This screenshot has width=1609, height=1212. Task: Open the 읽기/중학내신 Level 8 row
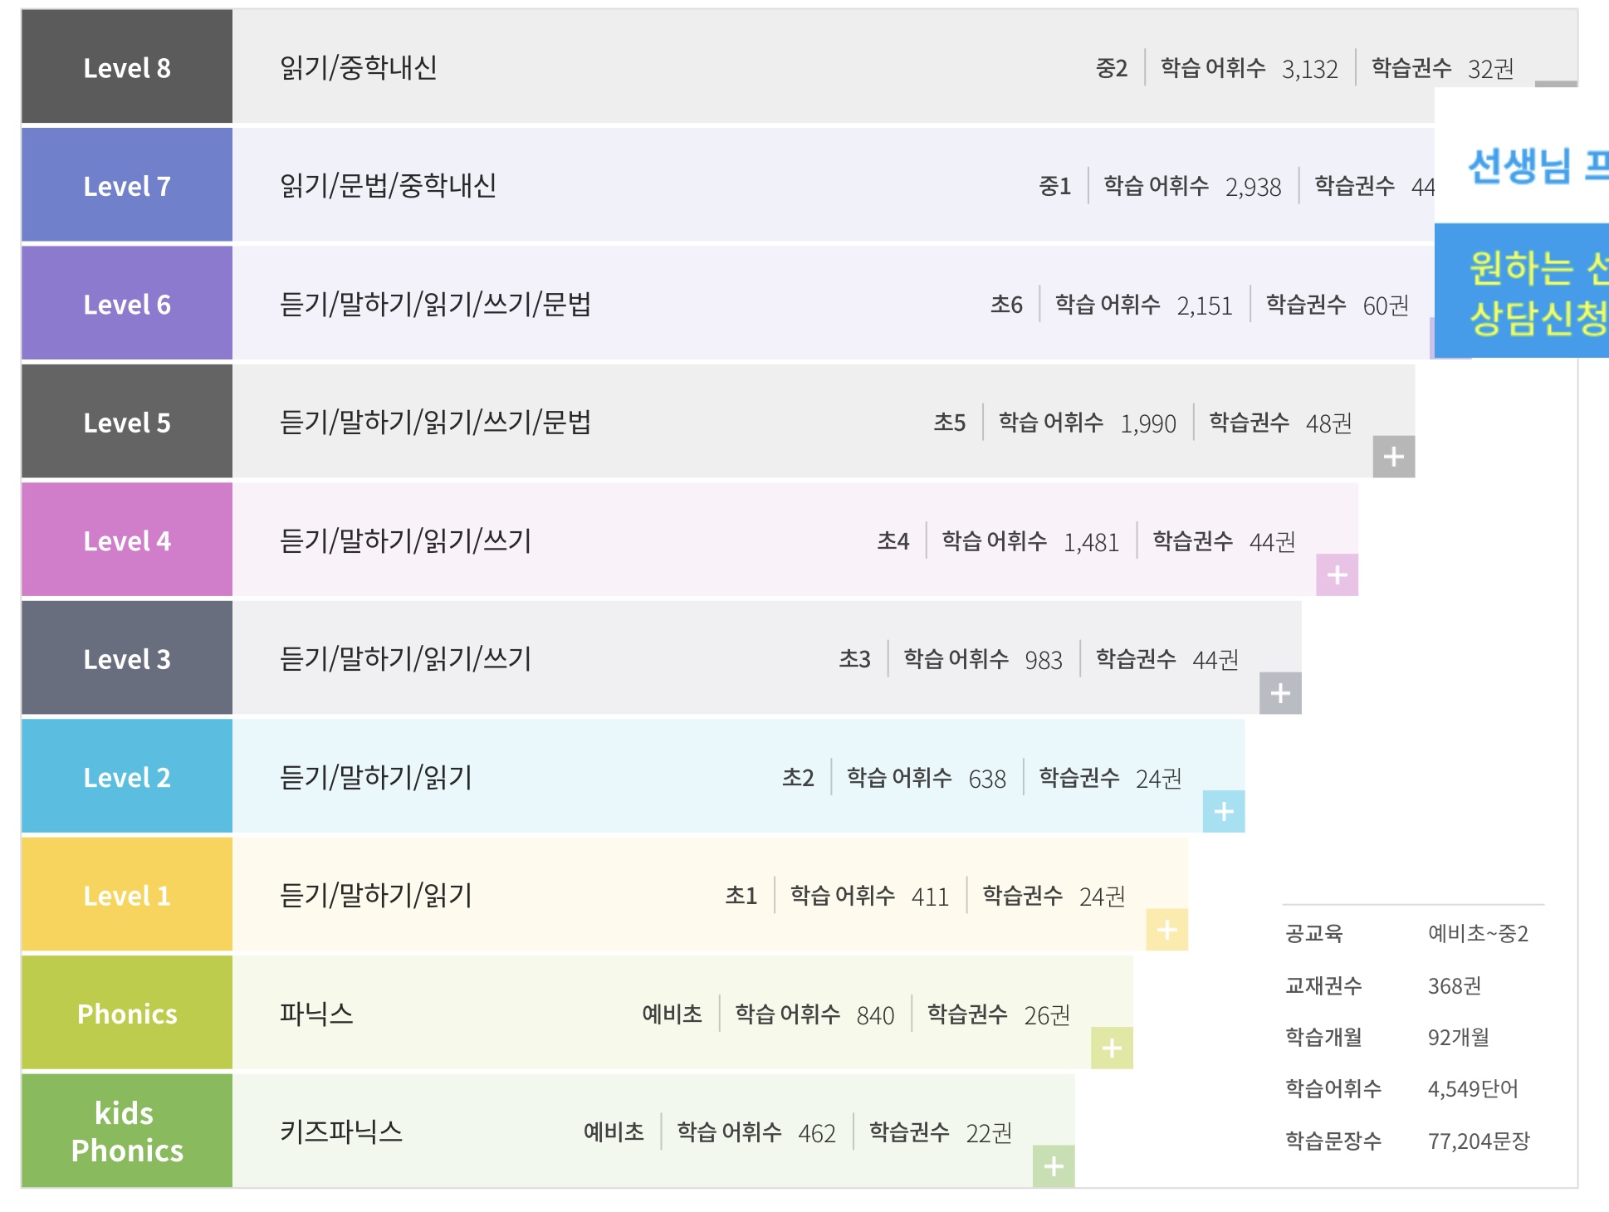click(359, 67)
